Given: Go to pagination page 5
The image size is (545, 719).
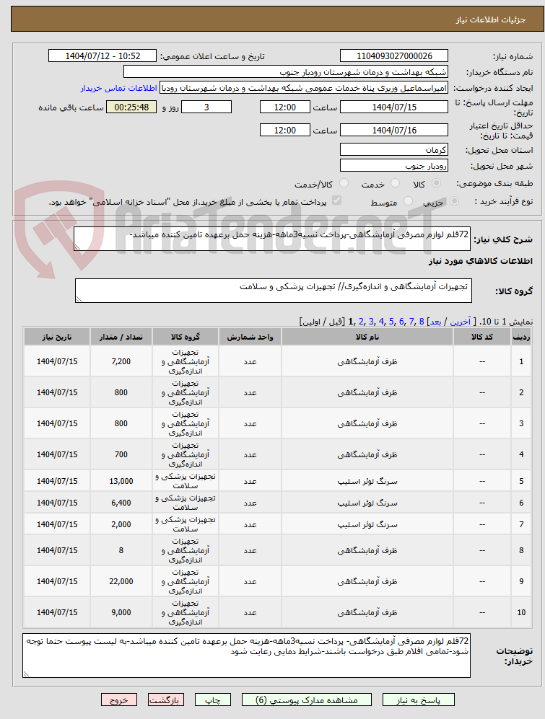Looking at the screenshot, I should 391,322.
